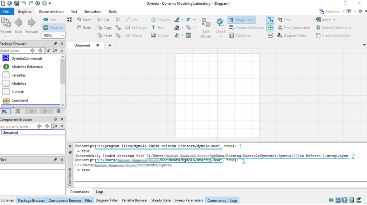Open fill style bucket dropdown arrow
The width and height of the screenshot is (367, 205).
[182, 28]
